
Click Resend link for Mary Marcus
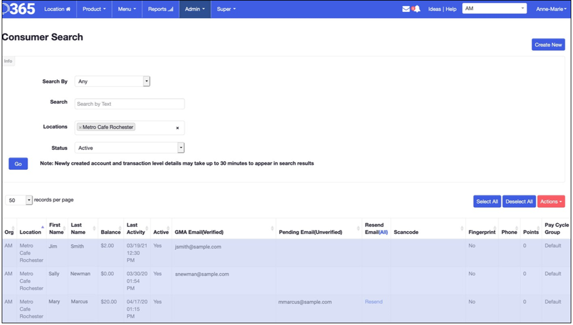(x=374, y=302)
